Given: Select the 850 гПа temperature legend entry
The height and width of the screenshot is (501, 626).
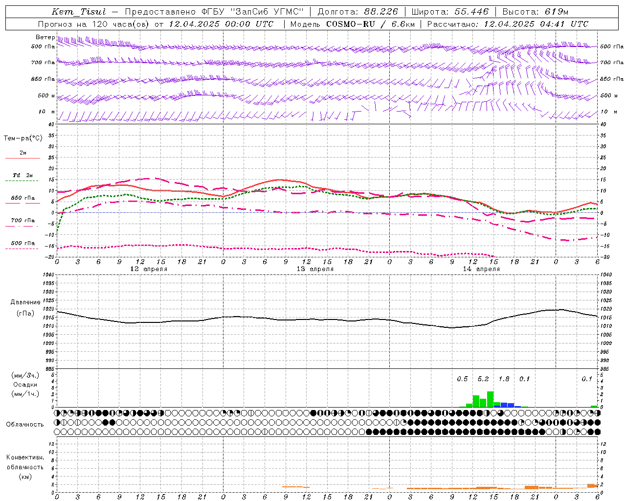Looking at the screenshot, I should [x=22, y=198].
